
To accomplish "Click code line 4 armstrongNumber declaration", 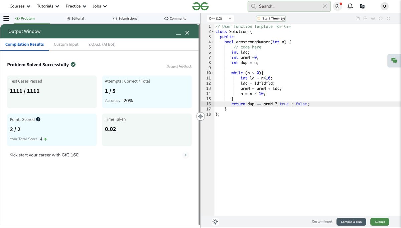I will pyautogui.click(x=258, y=42).
